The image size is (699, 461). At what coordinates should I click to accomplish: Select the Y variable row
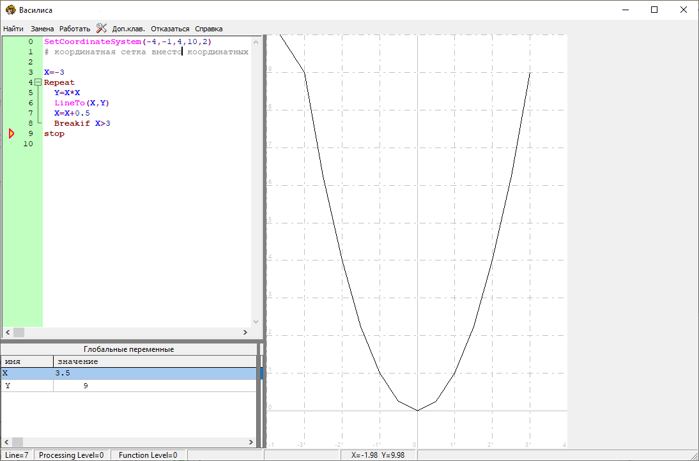pyautogui.click(x=128, y=386)
